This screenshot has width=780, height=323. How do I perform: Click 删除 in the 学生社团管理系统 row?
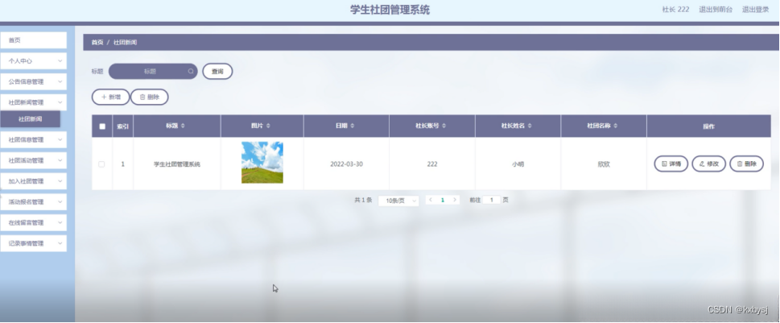click(x=747, y=164)
